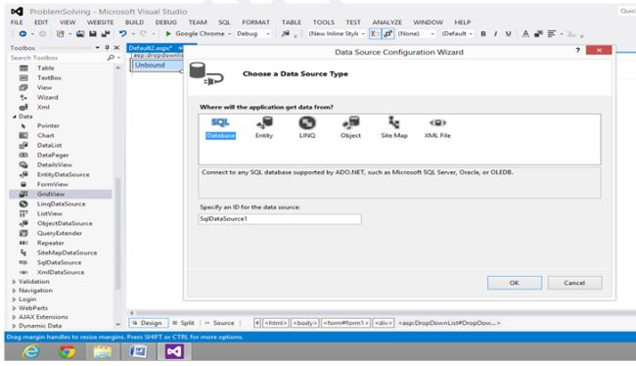Click the Save All toolbar icon

(106, 33)
